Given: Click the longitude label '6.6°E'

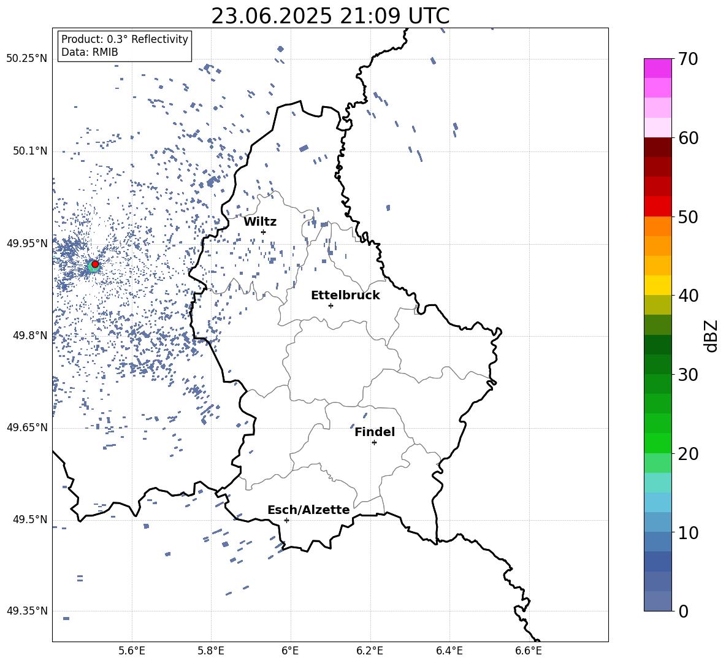Looking at the screenshot, I should tap(529, 651).
